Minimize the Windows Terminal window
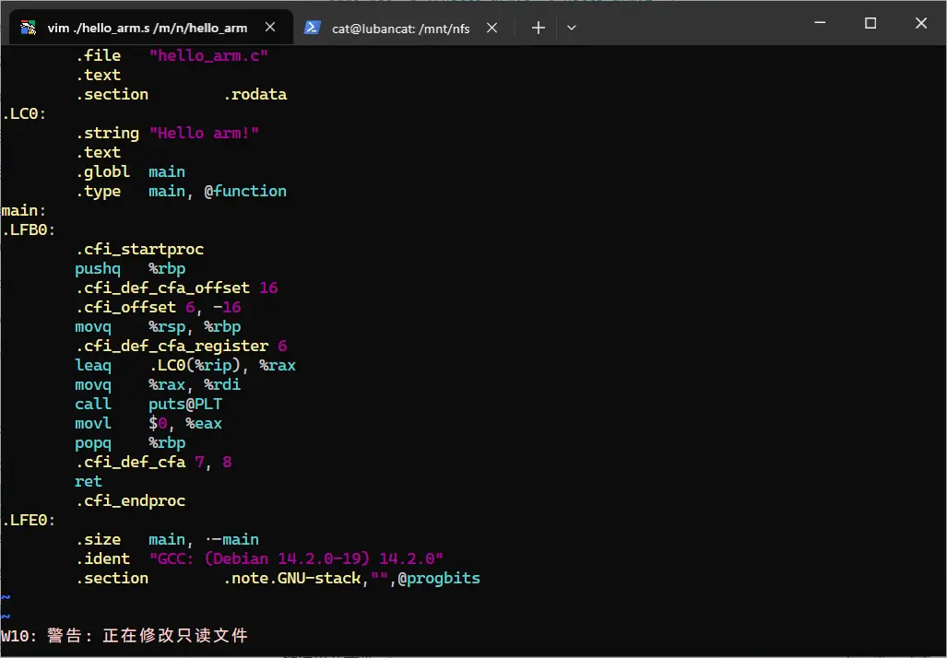 coord(819,23)
